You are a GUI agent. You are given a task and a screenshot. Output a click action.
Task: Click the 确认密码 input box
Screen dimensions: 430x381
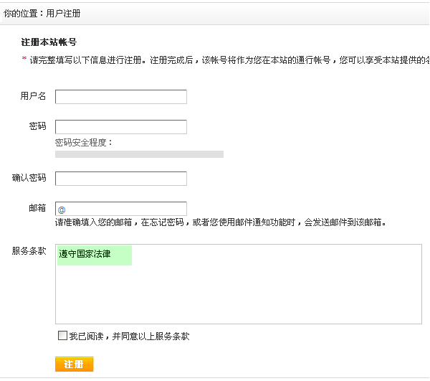pos(120,179)
